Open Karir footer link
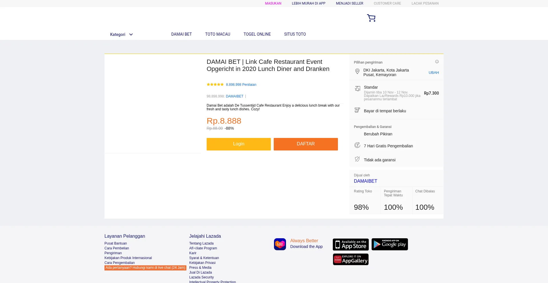This screenshot has width=548, height=283. 193,253
